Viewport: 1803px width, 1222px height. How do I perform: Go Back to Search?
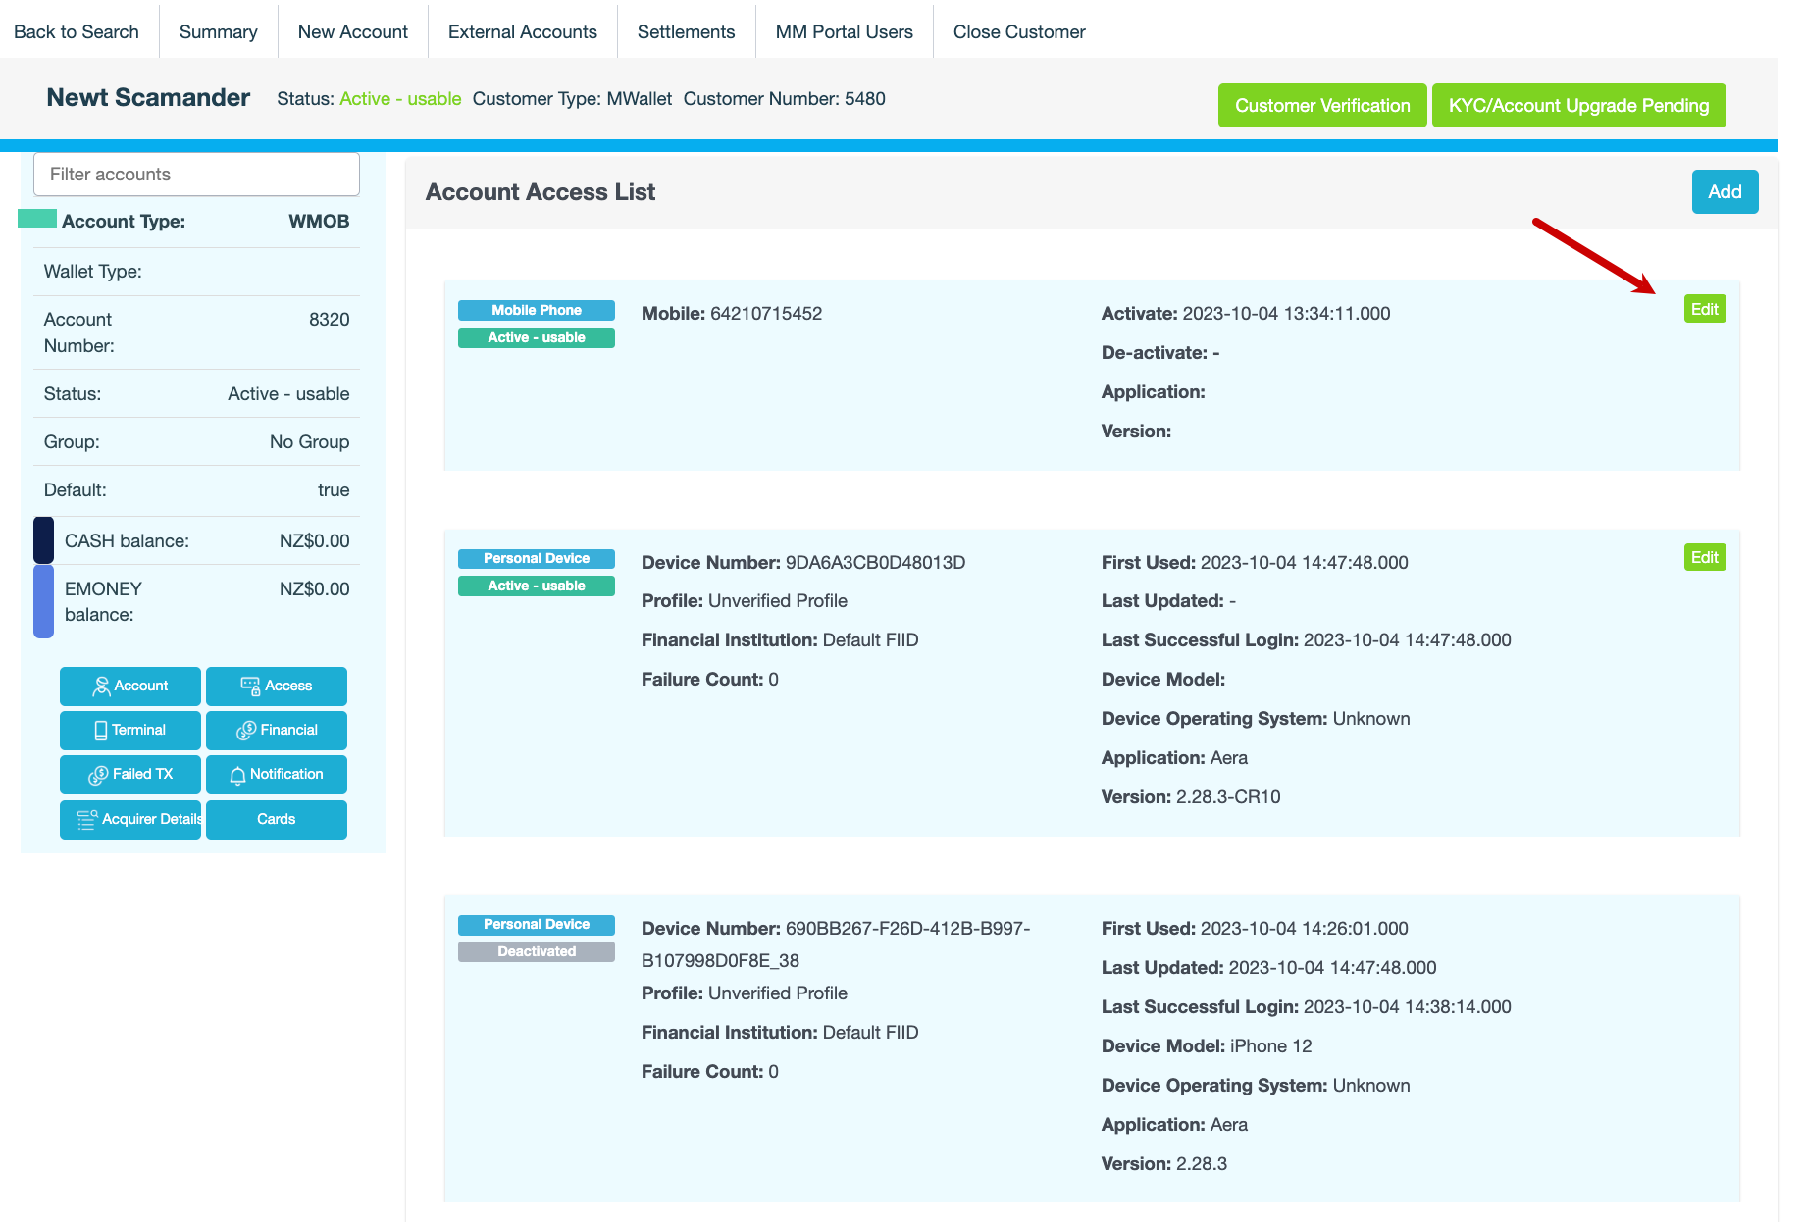tap(77, 31)
